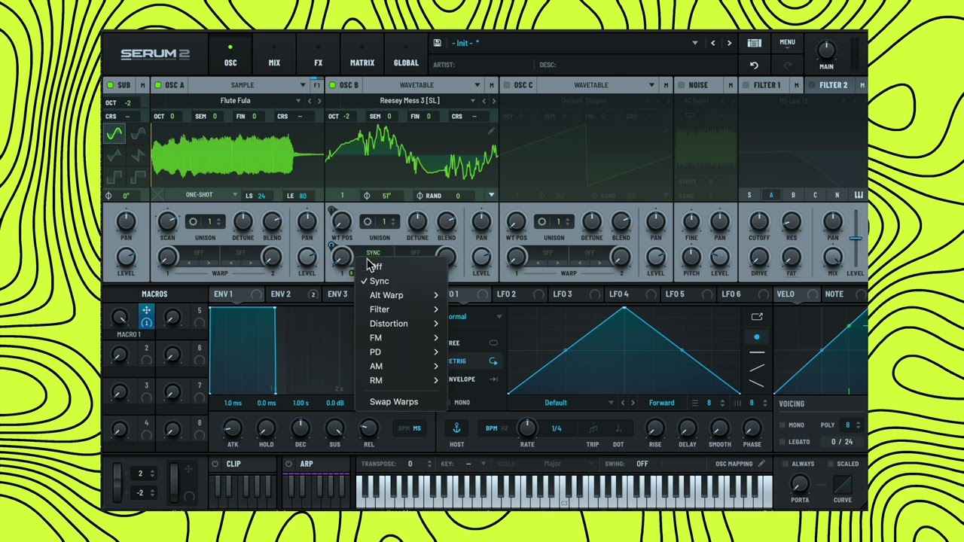The width and height of the screenshot is (964, 542).
Task: Enable FILTER 1
Action: (746, 85)
